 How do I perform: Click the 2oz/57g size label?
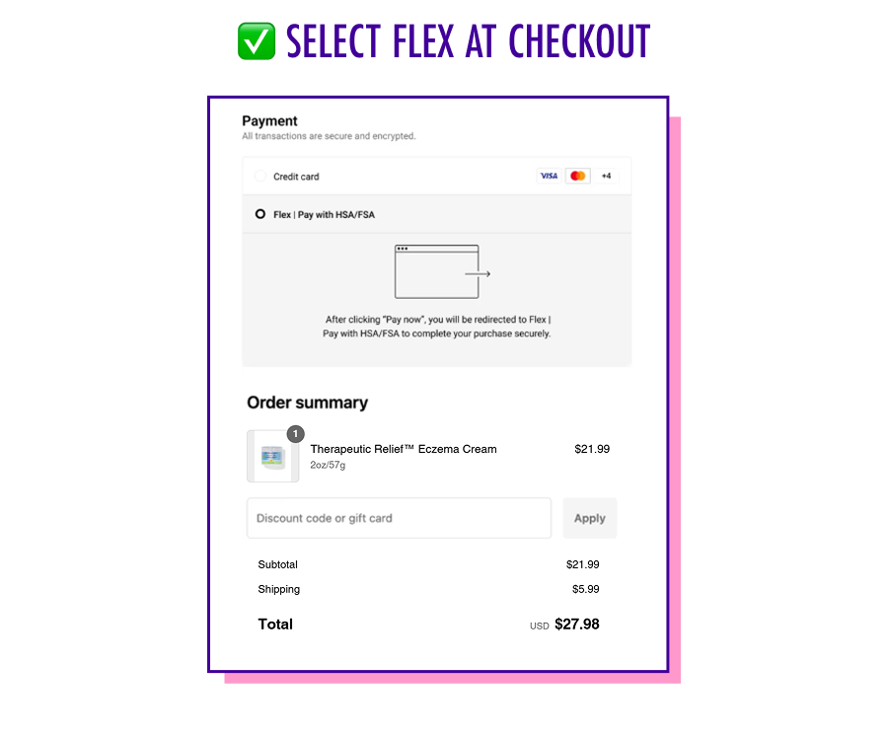click(328, 464)
